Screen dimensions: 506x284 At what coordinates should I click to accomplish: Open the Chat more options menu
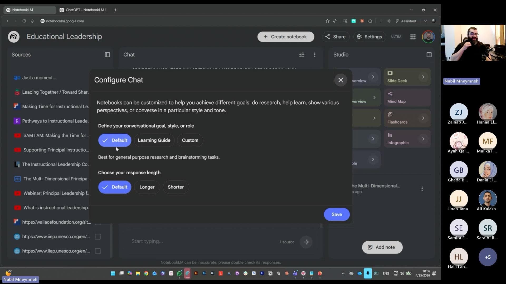315,55
